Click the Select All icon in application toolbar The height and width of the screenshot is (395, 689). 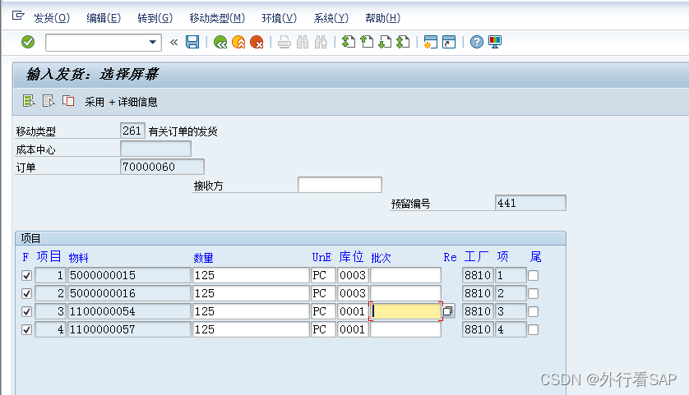(29, 101)
